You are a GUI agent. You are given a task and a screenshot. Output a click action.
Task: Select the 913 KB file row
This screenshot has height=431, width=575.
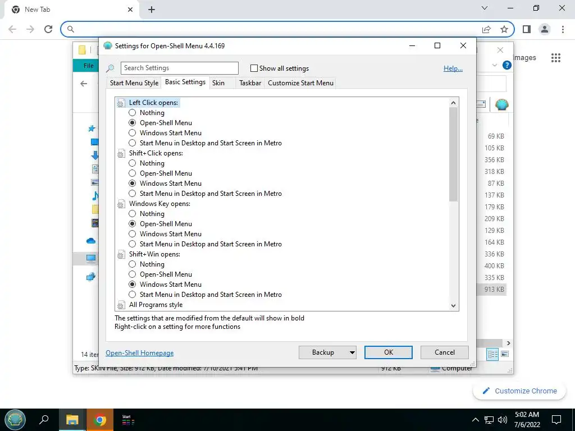[x=492, y=289]
